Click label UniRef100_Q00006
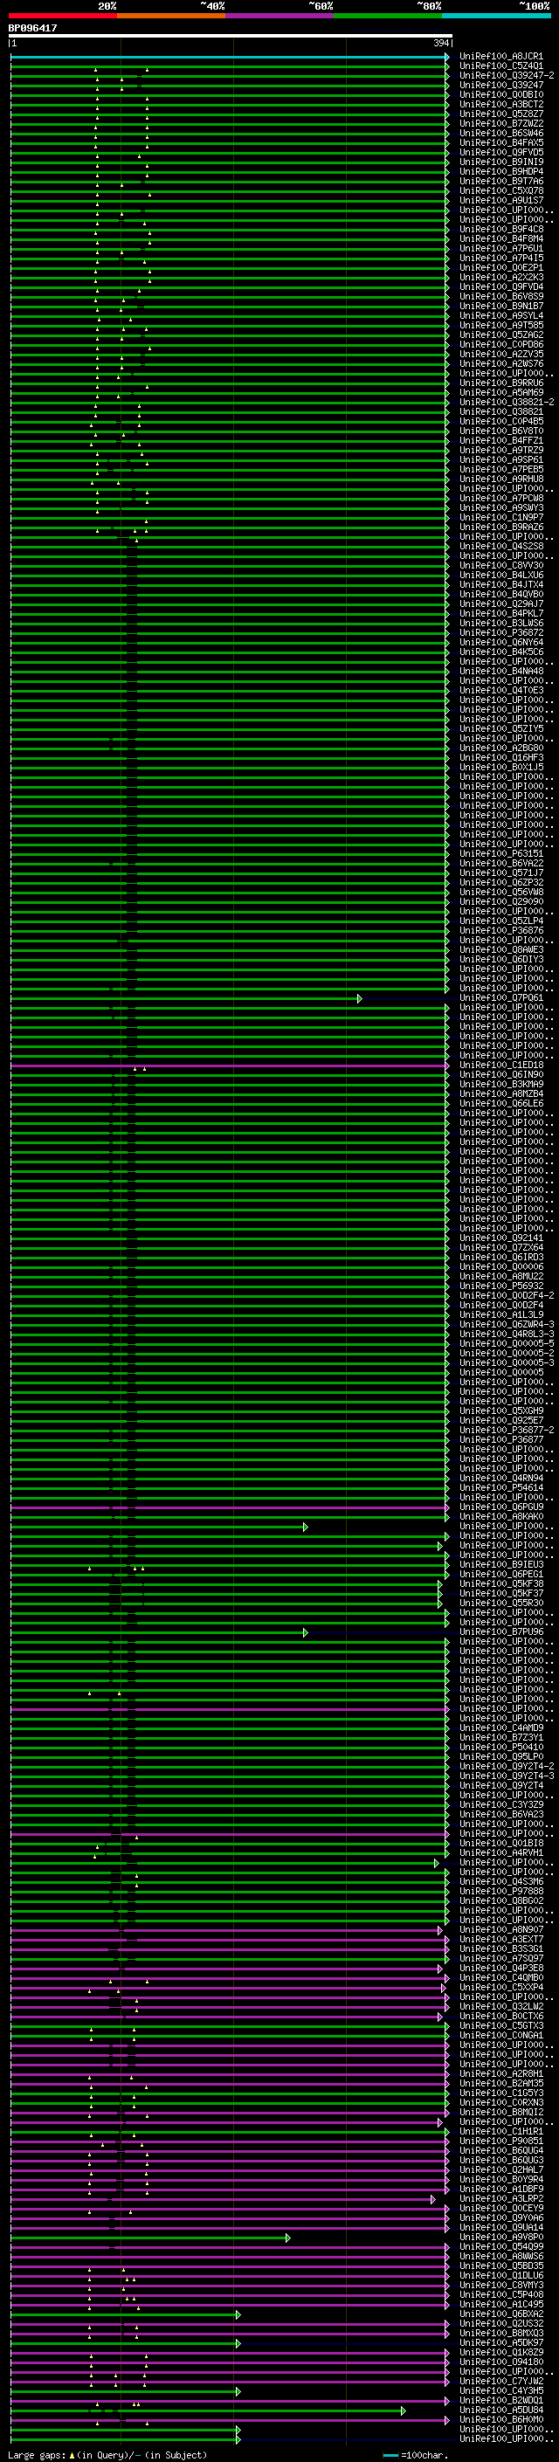 [501, 1266]
